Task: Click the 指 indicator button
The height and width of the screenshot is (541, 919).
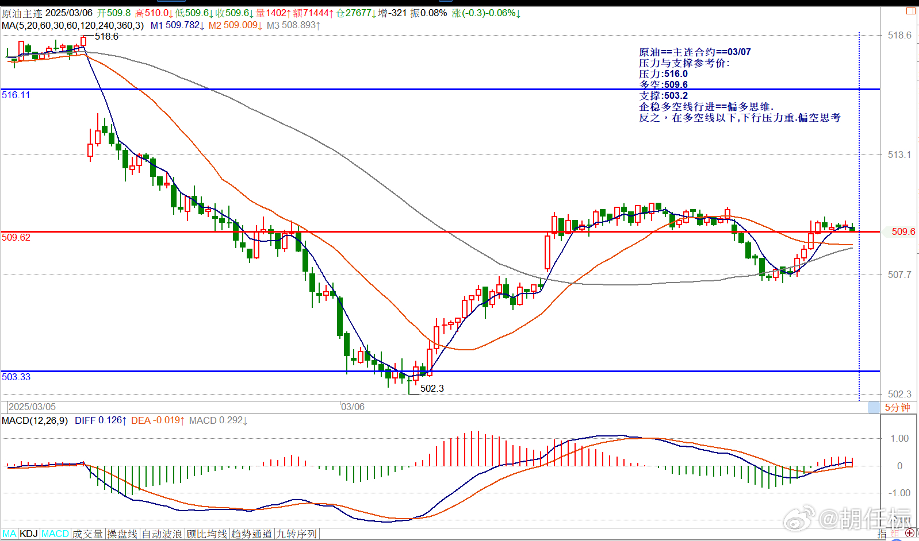Action: click(x=882, y=534)
